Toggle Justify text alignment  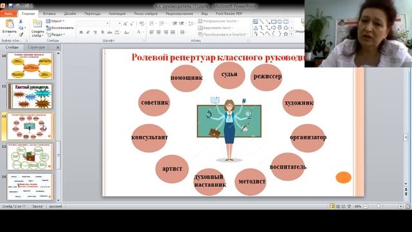click(x=173, y=32)
